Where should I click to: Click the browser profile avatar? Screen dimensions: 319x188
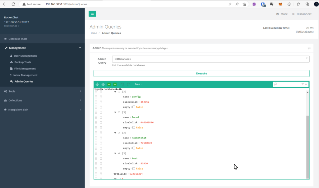[x=317, y=4]
